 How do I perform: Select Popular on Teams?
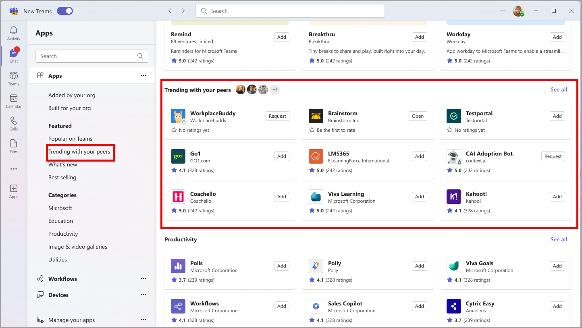[70, 139]
